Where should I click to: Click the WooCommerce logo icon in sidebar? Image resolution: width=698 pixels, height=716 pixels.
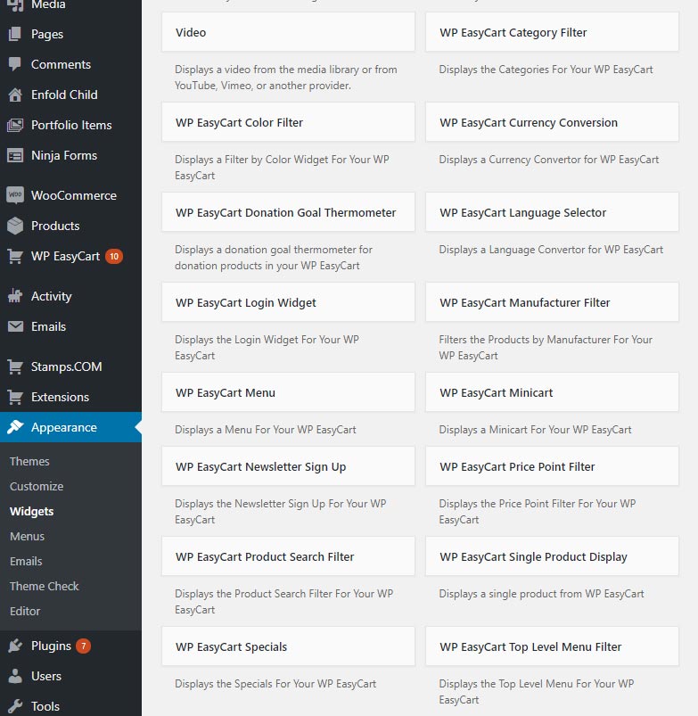(15, 195)
